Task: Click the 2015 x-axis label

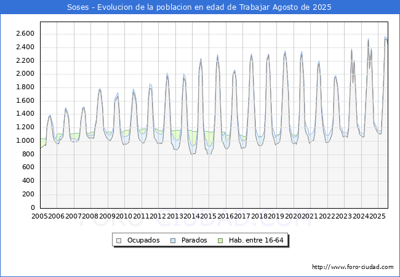Action: pos(207,217)
